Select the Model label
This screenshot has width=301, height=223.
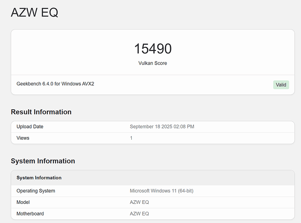click(23, 202)
